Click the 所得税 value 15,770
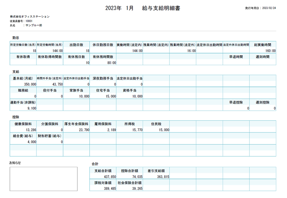287x198 pixels. 138,129
